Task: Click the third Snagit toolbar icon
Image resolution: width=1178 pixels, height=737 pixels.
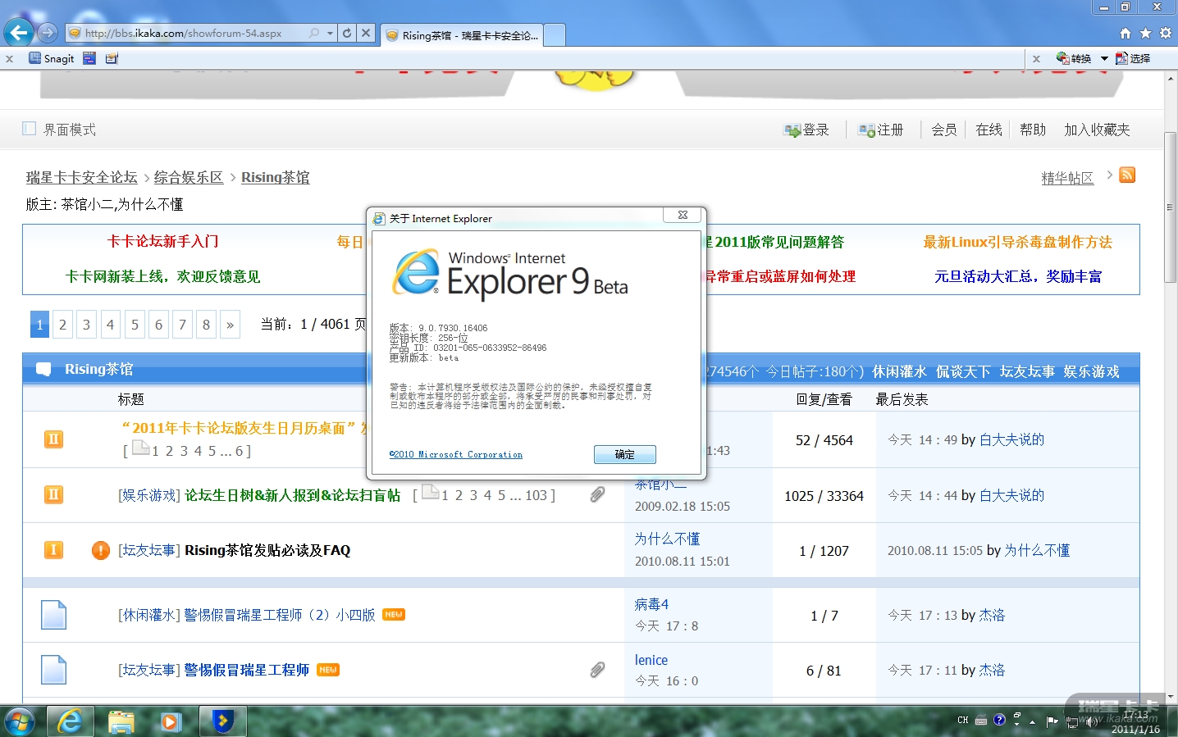Action: [x=112, y=58]
